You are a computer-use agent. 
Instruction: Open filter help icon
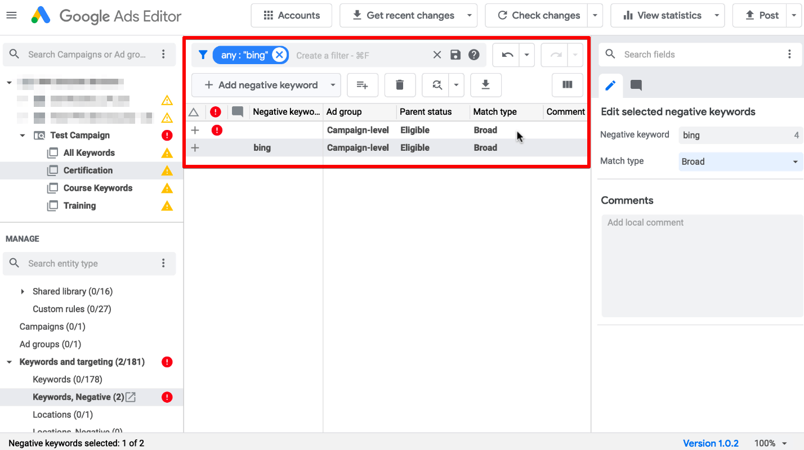pyautogui.click(x=474, y=55)
